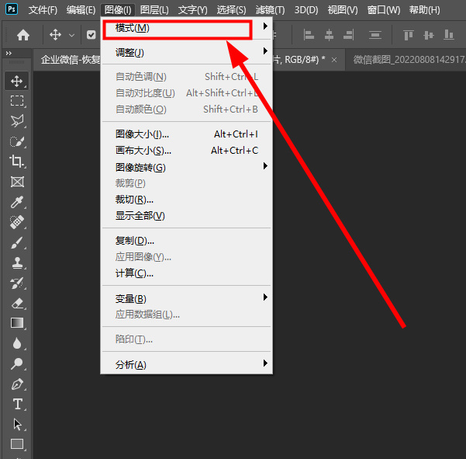Click align horizontal centers icon
The width and height of the screenshot is (466, 459).
329,35
